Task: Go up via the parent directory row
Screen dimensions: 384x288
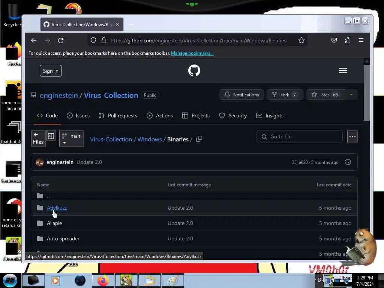Action: pos(194,196)
